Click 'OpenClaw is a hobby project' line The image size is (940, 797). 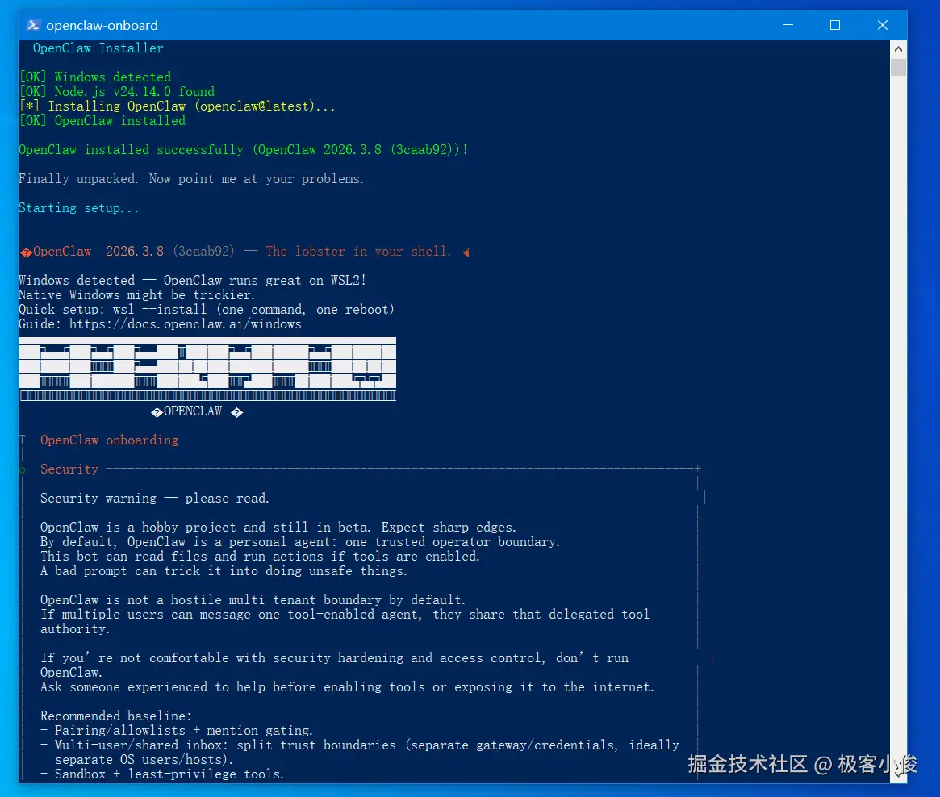coord(278,528)
